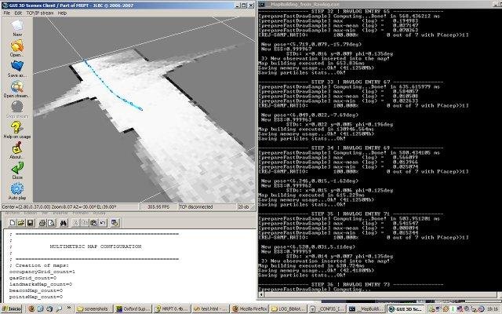Click the binoculars find icon in editor toolbar
The width and height of the screenshot is (502, 314).
(x=64, y=223)
